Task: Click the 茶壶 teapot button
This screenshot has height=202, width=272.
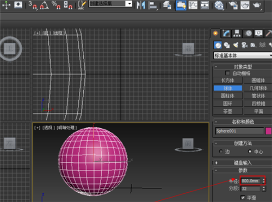Action: [x=228, y=111]
